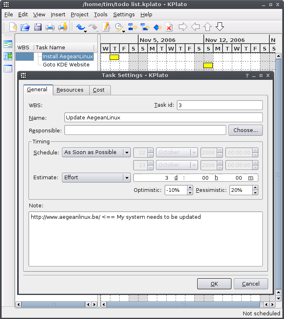
Task: Click the gray Redo arrow icon
Action: click(x=93, y=26)
